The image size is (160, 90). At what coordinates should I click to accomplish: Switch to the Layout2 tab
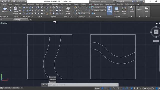coord(16,88)
